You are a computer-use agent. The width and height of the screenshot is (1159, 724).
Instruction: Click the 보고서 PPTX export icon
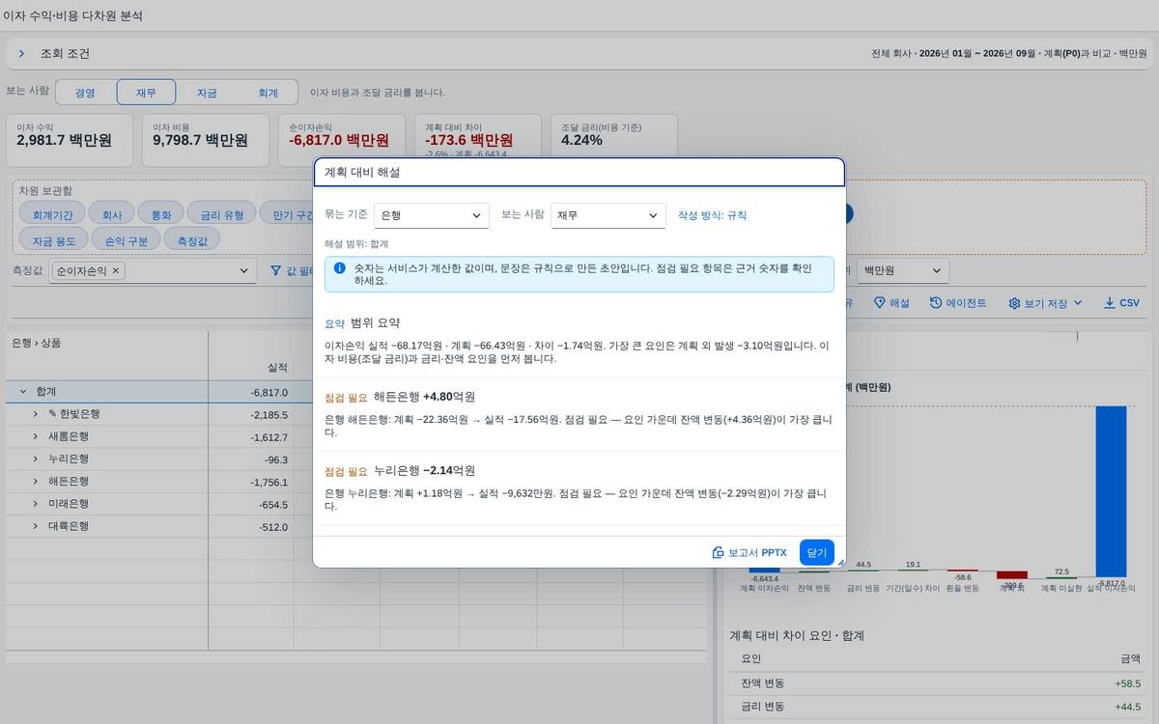718,552
